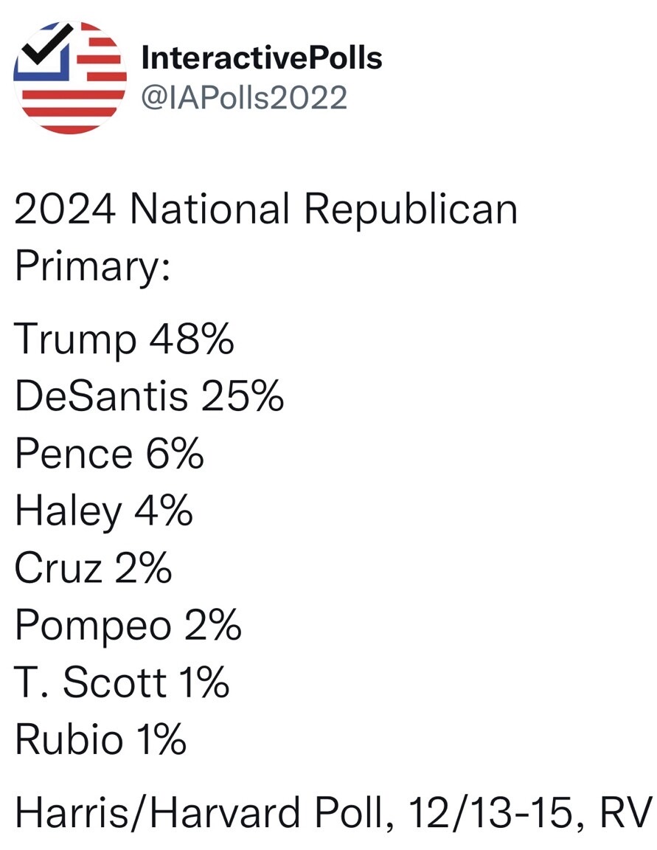Select the Haley 4% line

click(104, 511)
